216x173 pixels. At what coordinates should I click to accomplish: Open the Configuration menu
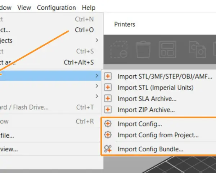57,8
